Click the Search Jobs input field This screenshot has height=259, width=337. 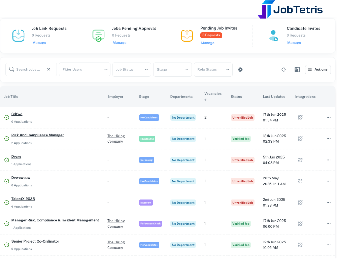(x=31, y=69)
